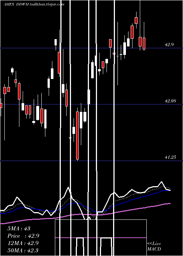Viewport: 183px width, 256px height.
Task: Click the 41.25 price level label
Action: [170, 157]
